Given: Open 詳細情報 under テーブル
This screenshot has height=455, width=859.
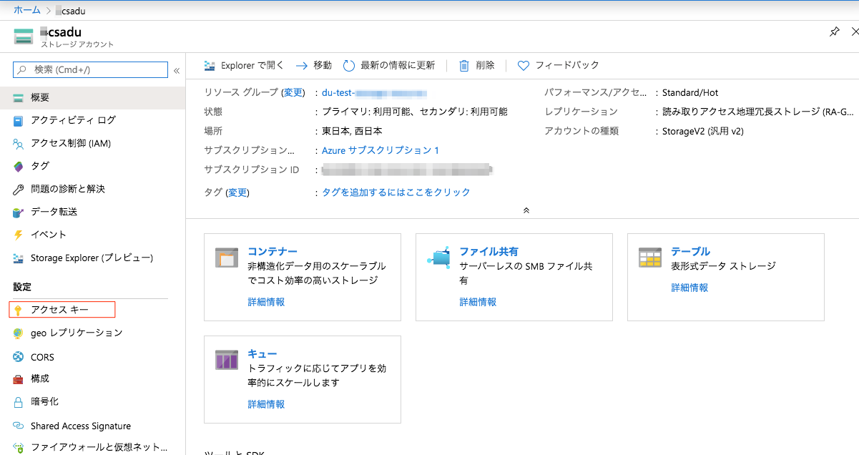Looking at the screenshot, I should point(689,288).
